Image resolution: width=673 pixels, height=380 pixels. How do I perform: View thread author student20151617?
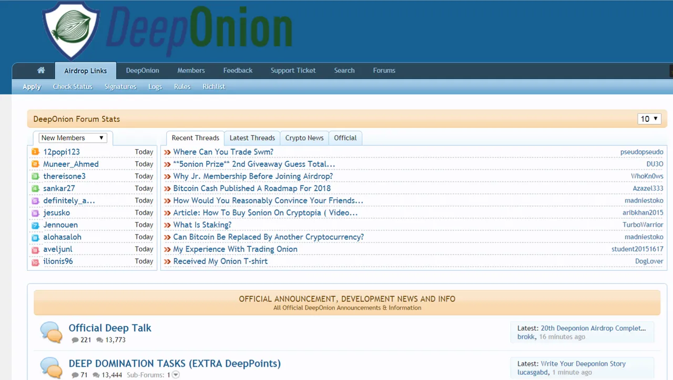637,249
